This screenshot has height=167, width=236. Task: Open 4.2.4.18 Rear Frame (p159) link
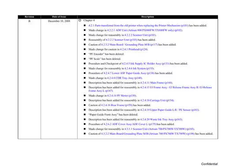click(x=116, y=105)
